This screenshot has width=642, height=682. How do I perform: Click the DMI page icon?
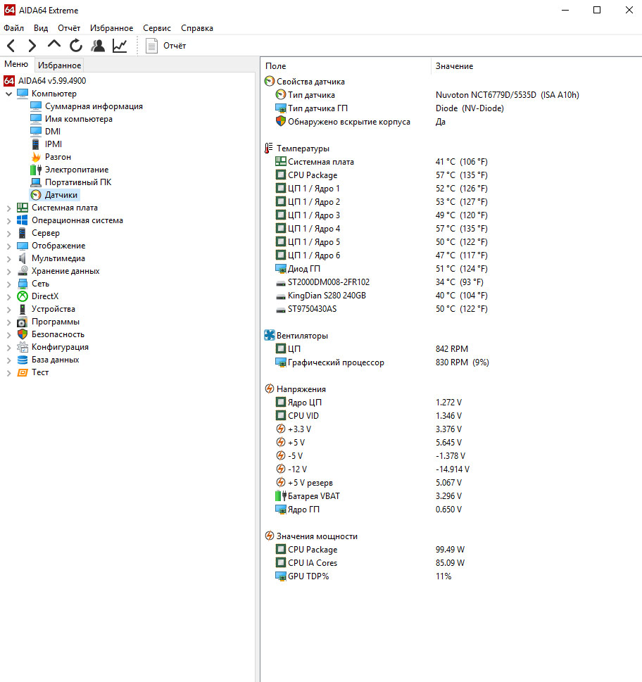point(36,132)
